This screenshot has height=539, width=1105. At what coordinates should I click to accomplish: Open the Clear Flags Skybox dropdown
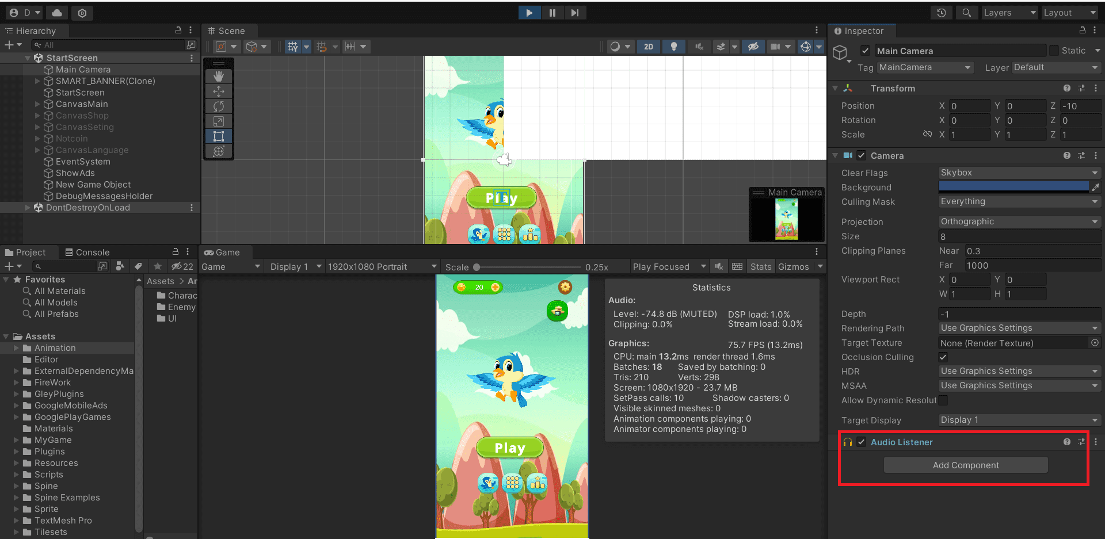[x=1019, y=173]
